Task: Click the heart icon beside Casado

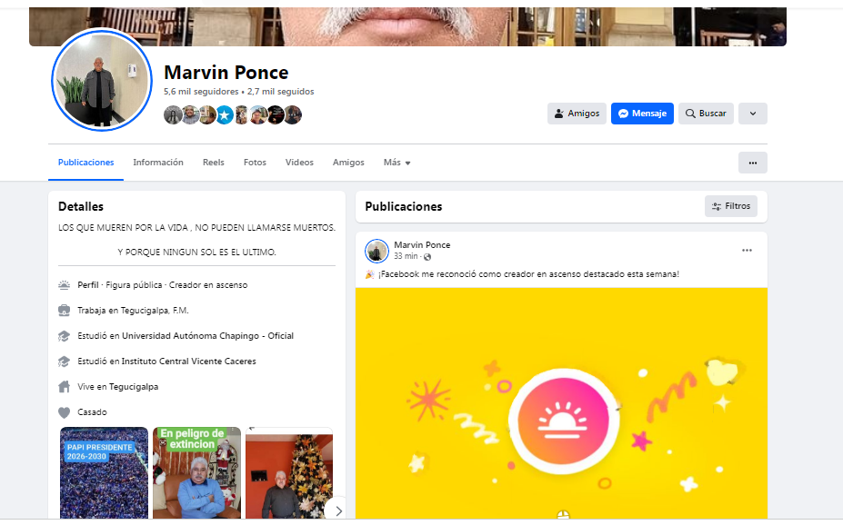Action: click(64, 412)
